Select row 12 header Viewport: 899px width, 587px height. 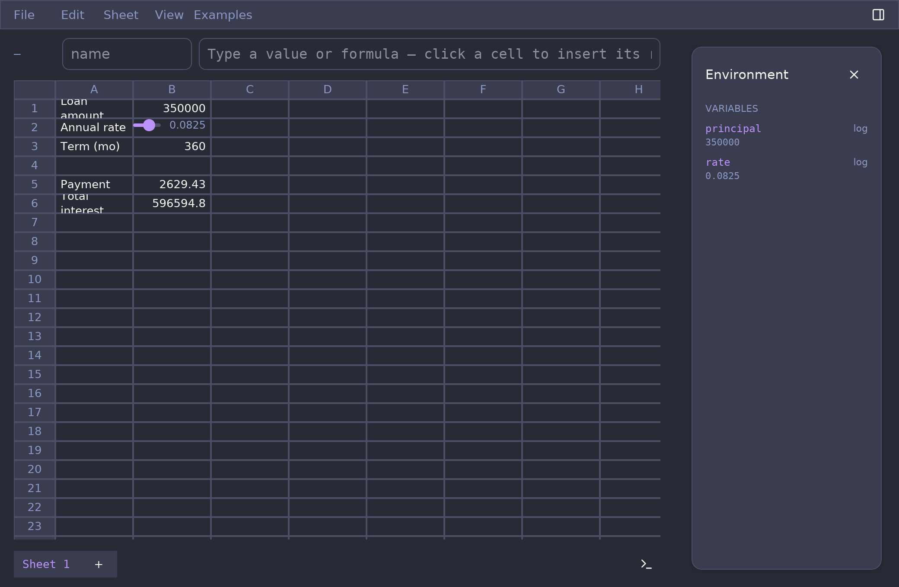coord(35,317)
